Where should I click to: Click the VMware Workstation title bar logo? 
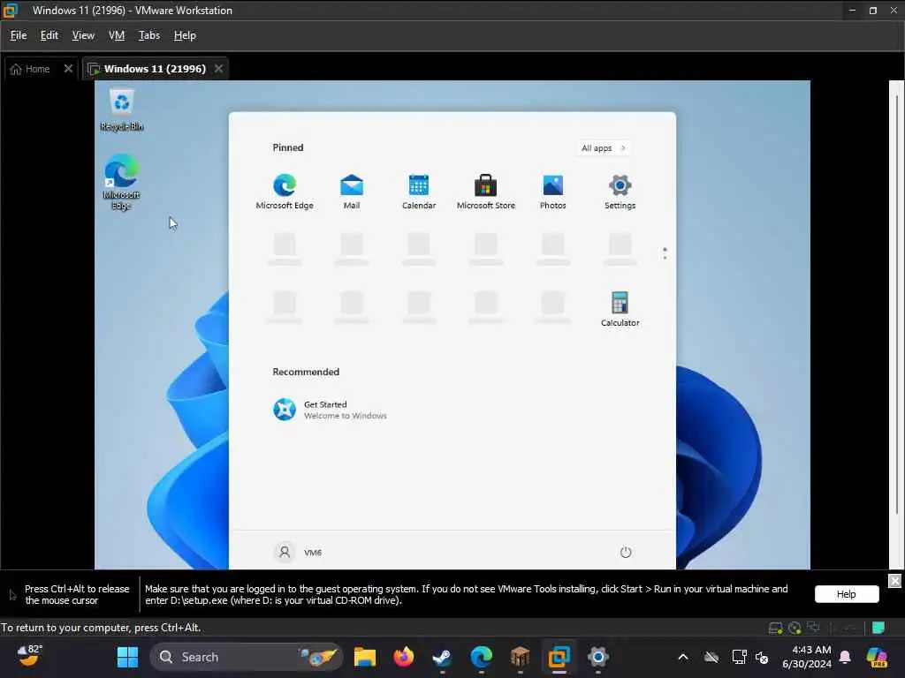tap(11, 11)
